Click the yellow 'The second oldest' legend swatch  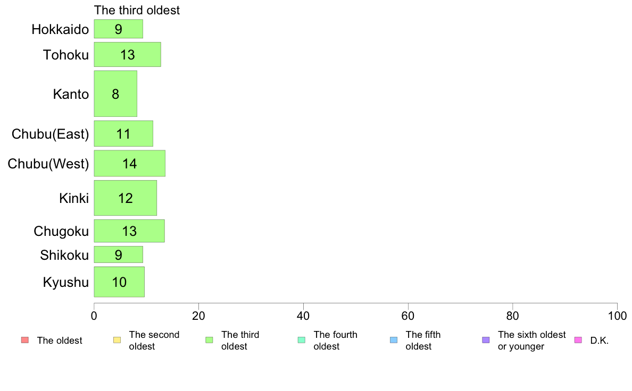pos(117,340)
